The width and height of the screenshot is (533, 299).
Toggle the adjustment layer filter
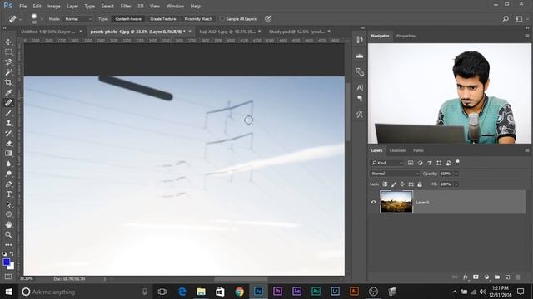click(420, 163)
